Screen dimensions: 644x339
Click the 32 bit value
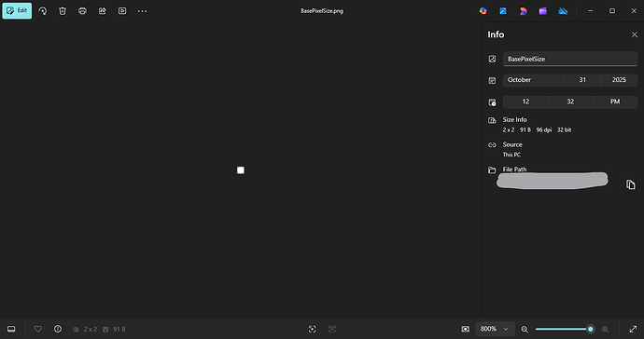click(564, 130)
